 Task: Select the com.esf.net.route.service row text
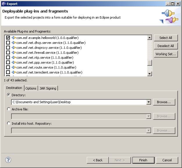[46, 67]
